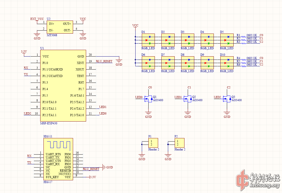282x193 pixels.
Task: Click the P1.1/UCA0RXD pin name
Action: tap(52, 69)
